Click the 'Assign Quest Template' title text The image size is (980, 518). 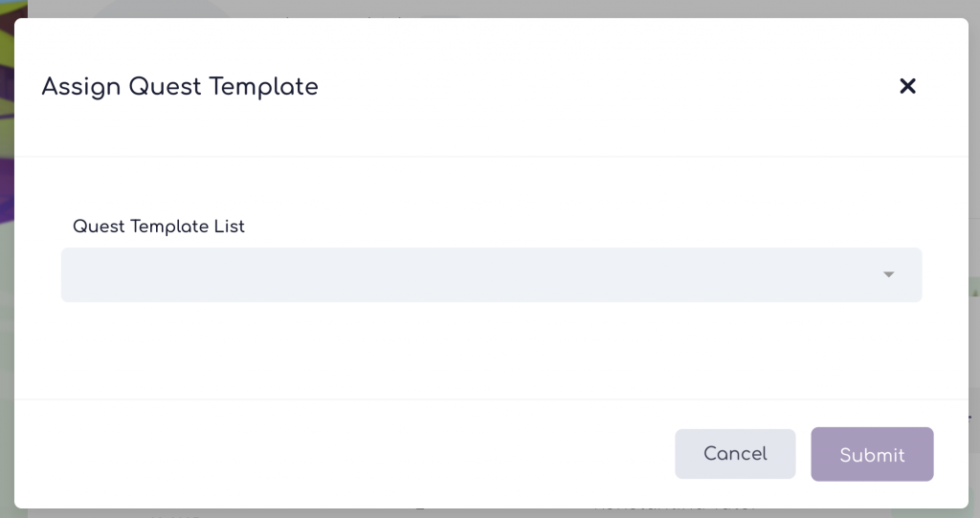pyautogui.click(x=180, y=87)
